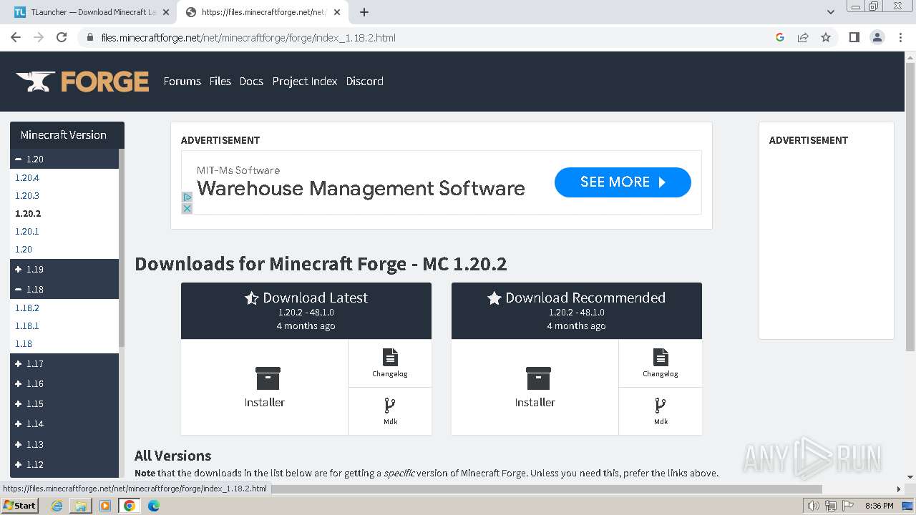The height and width of the screenshot is (515, 916).
Task: Open the Chrome three-dot menu
Action: tap(901, 37)
